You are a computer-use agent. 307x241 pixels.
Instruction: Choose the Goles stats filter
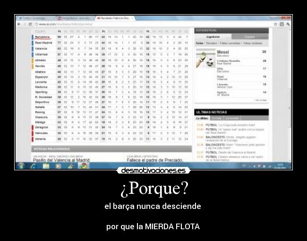[x=199, y=43]
